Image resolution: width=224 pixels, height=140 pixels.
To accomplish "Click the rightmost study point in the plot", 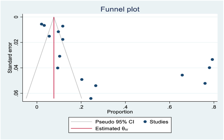I will (212, 59).
